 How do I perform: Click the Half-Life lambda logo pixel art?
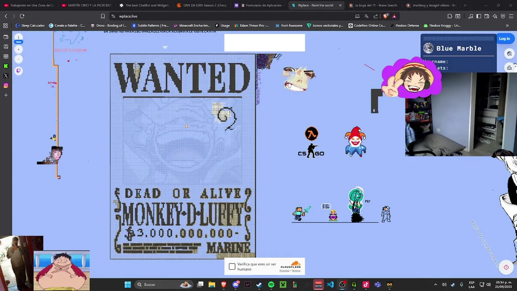311,134
